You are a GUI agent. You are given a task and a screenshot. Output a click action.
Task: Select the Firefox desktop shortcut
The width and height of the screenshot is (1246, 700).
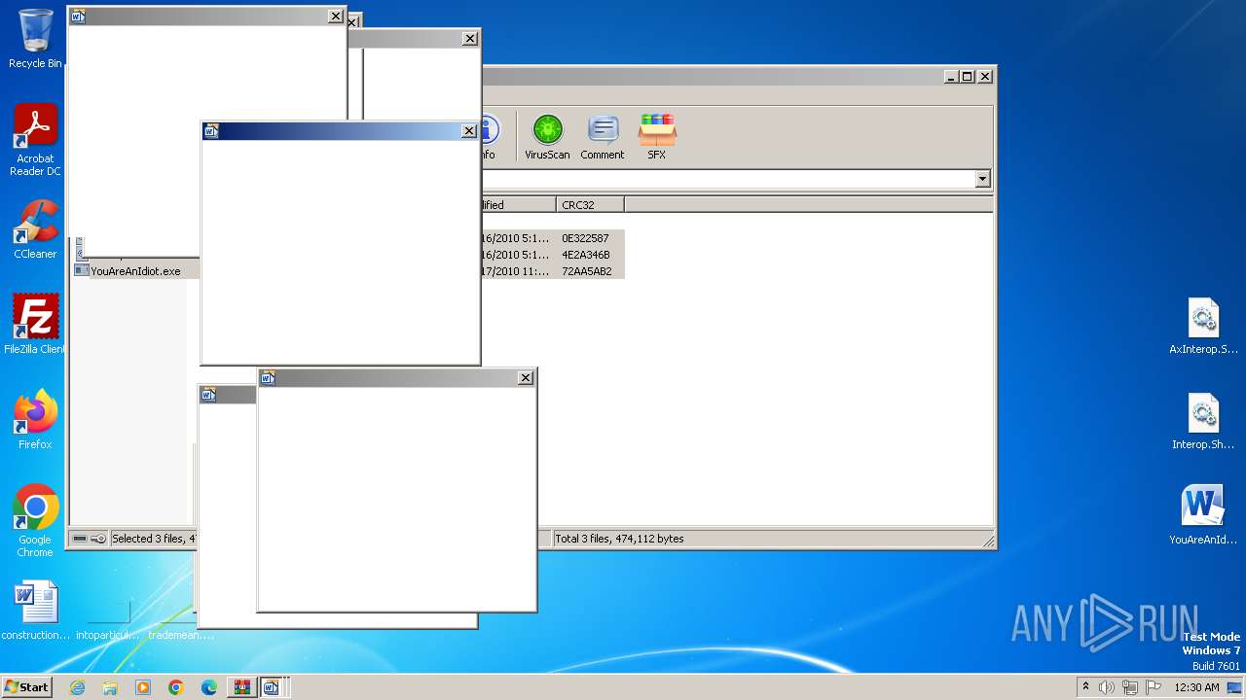click(35, 420)
